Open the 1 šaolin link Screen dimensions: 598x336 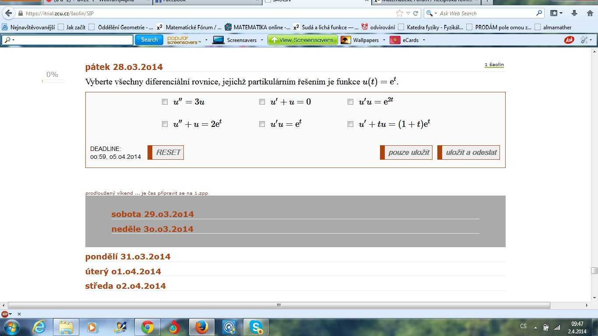(494, 65)
